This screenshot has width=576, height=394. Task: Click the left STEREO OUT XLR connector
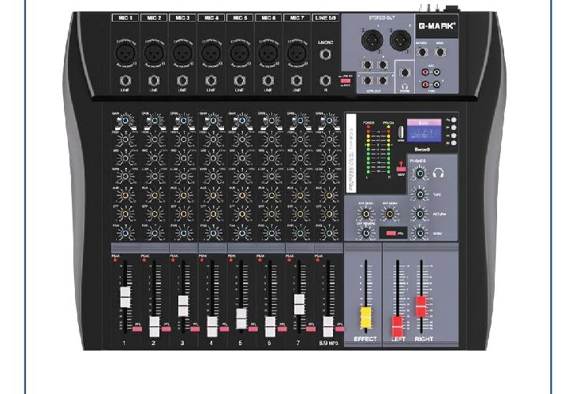(x=368, y=39)
